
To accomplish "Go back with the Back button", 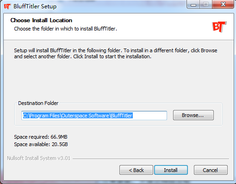I will 136,170.
